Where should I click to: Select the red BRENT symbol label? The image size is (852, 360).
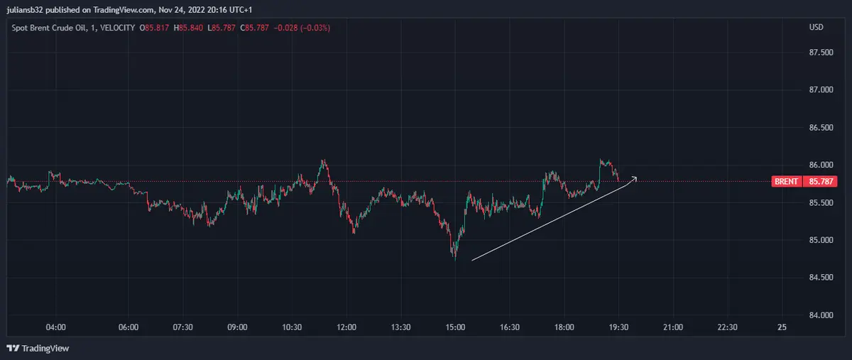786,182
